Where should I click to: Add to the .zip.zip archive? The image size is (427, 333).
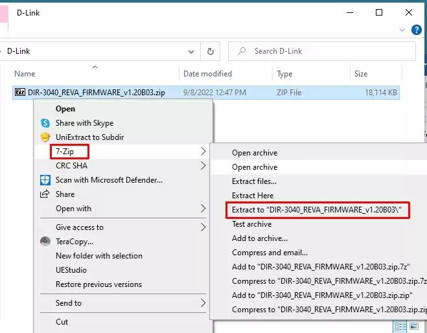tap(322, 295)
